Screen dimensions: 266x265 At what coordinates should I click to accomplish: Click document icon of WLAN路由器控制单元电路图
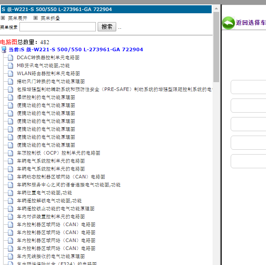[x=10, y=74]
